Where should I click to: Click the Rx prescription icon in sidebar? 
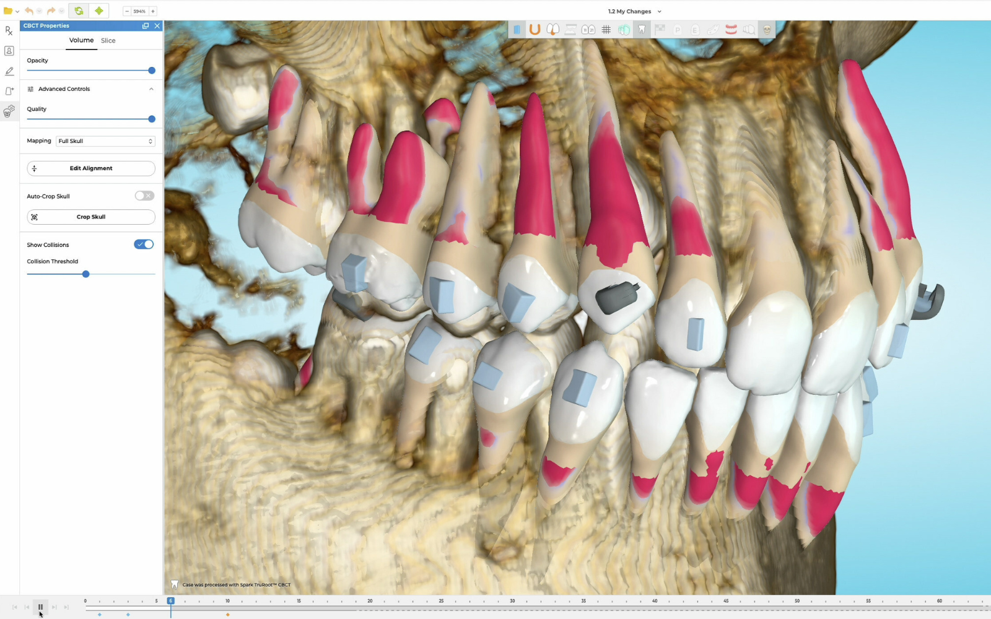(x=9, y=31)
